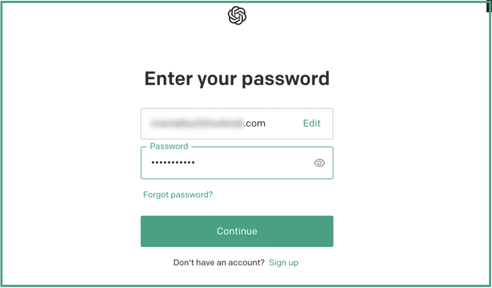Image resolution: width=492 pixels, height=288 pixels.
Task: Click blank space between ".com" and Edit
Action: (284, 123)
